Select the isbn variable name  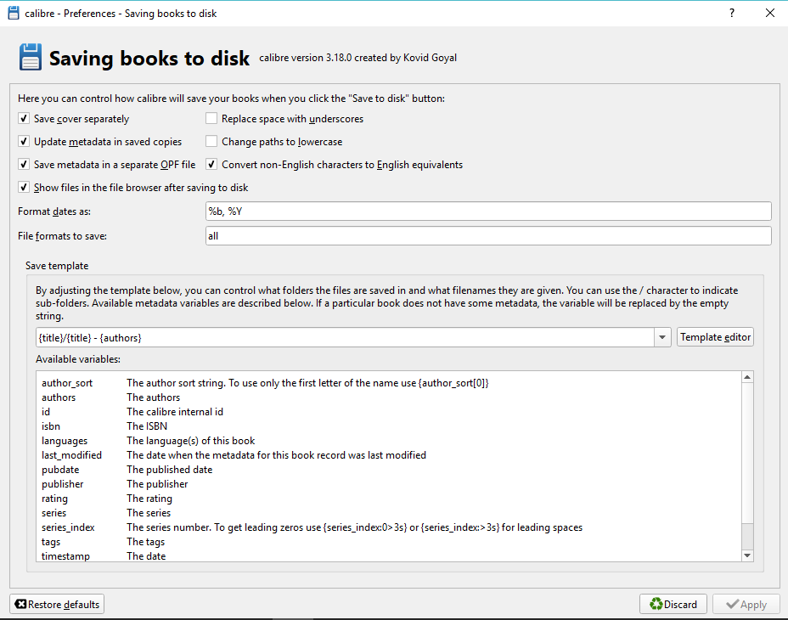coord(51,426)
